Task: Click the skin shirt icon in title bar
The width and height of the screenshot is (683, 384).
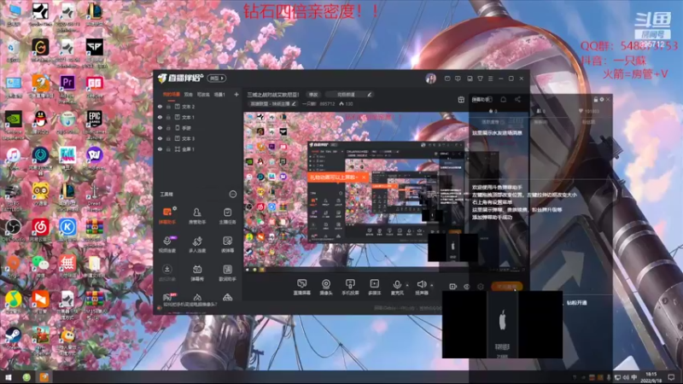Action: point(480,79)
